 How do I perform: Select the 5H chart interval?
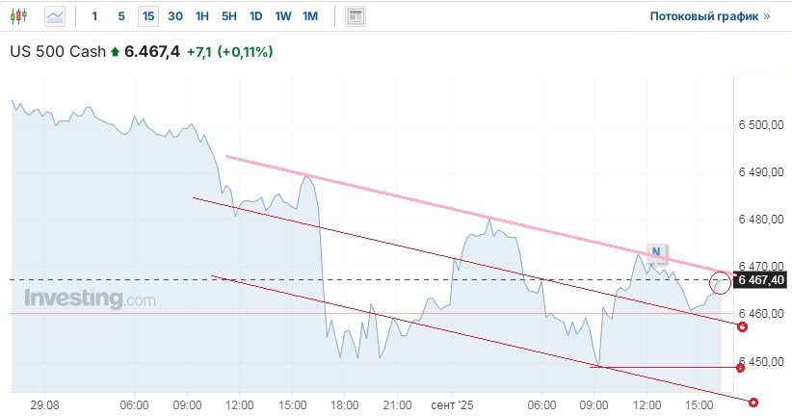(228, 16)
